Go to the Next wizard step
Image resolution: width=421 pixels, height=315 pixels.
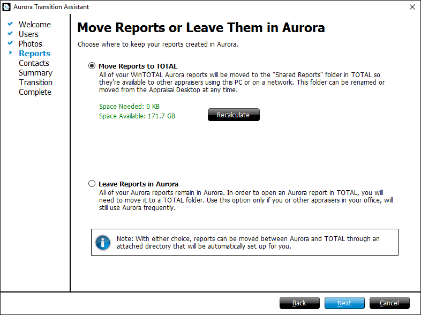344,303
